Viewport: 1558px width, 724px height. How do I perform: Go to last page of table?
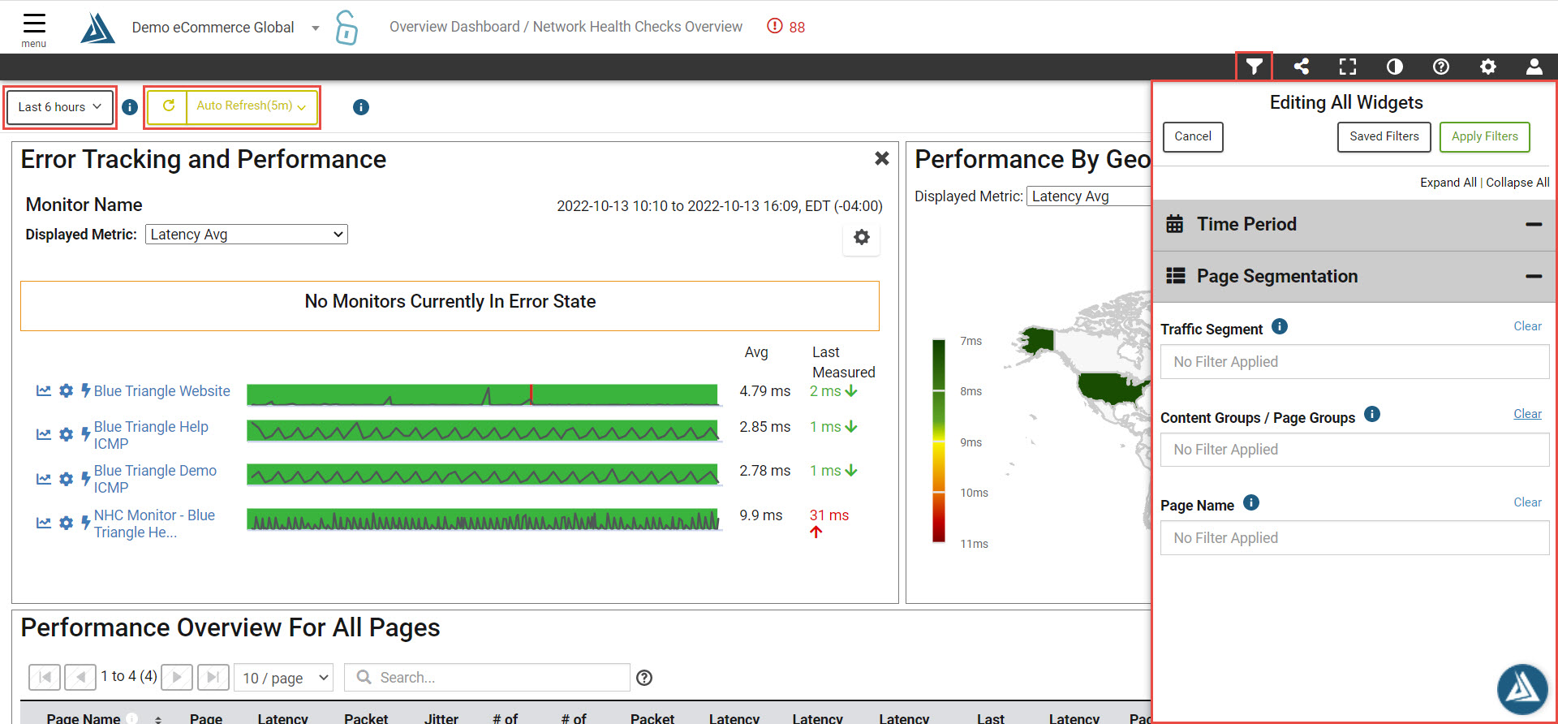[x=213, y=677]
